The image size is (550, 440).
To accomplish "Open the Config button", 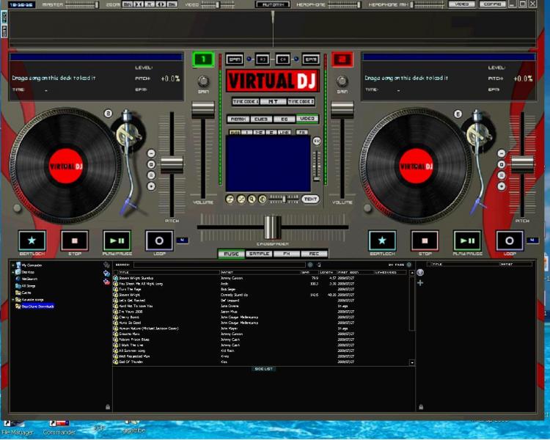I will click(492, 4).
